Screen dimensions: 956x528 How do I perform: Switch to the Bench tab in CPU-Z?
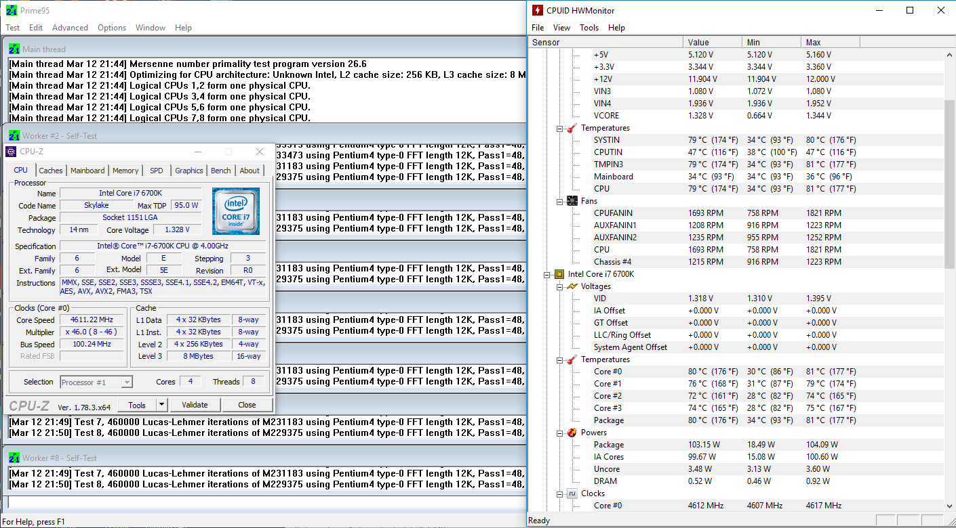click(221, 171)
